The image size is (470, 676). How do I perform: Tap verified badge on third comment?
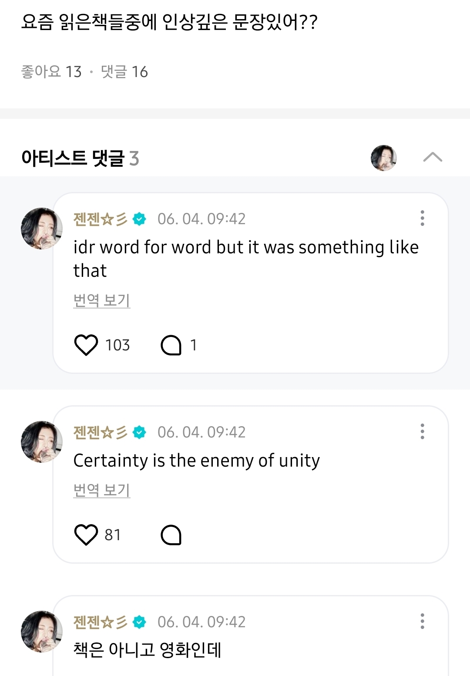click(139, 622)
